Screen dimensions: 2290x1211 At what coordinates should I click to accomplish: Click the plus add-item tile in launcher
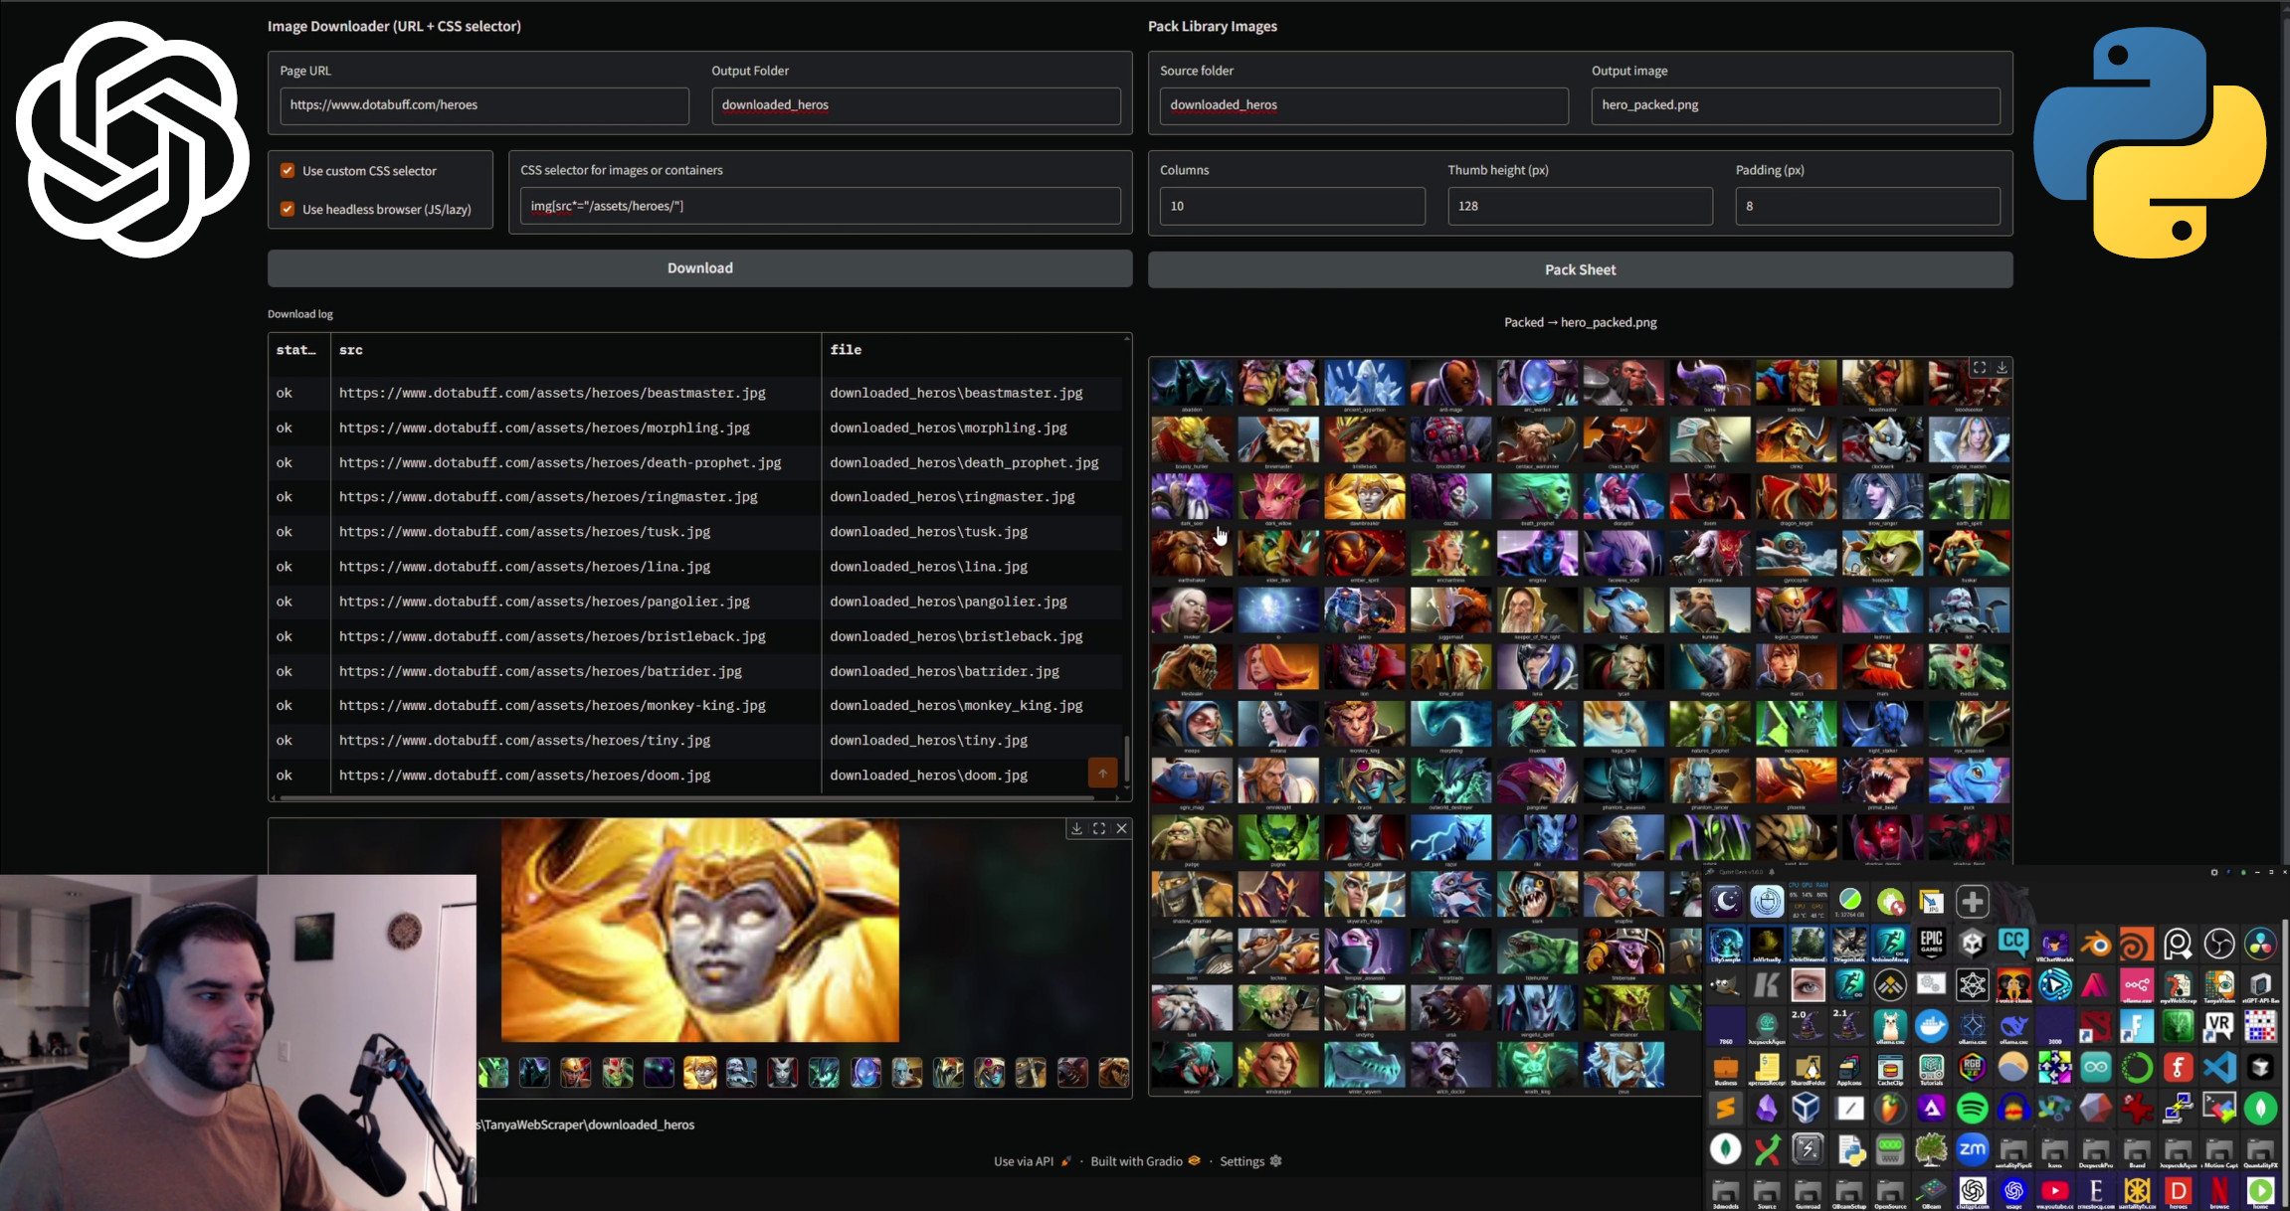(1973, 901)
